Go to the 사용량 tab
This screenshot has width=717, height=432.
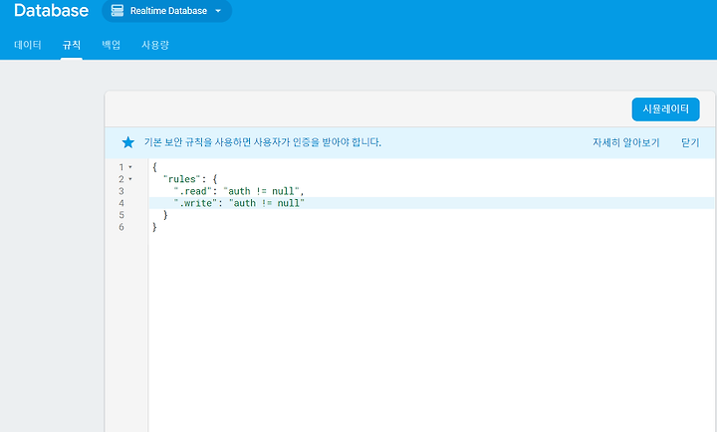(155, 45)
